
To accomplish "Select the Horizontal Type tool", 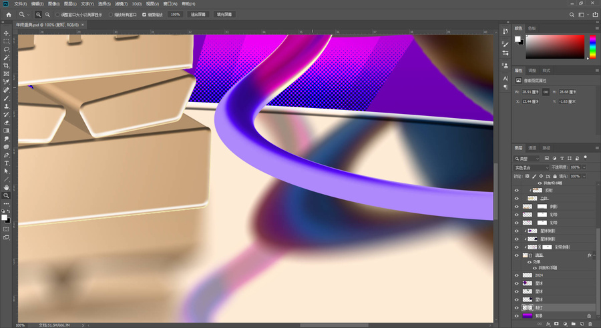I will click(x=6, y=163).
